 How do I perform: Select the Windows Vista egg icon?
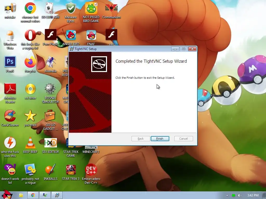[x=10, y=40]
